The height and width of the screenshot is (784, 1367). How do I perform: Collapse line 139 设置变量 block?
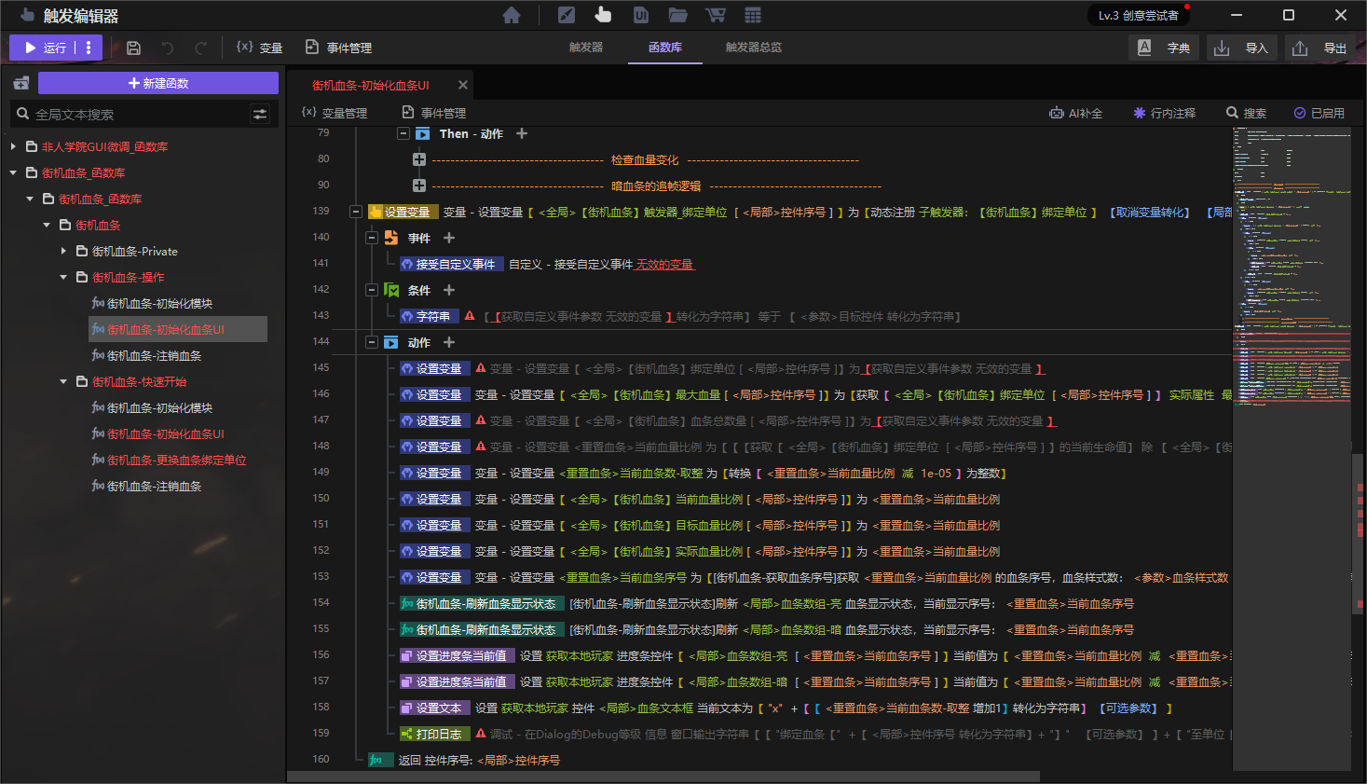coord(355,212)
